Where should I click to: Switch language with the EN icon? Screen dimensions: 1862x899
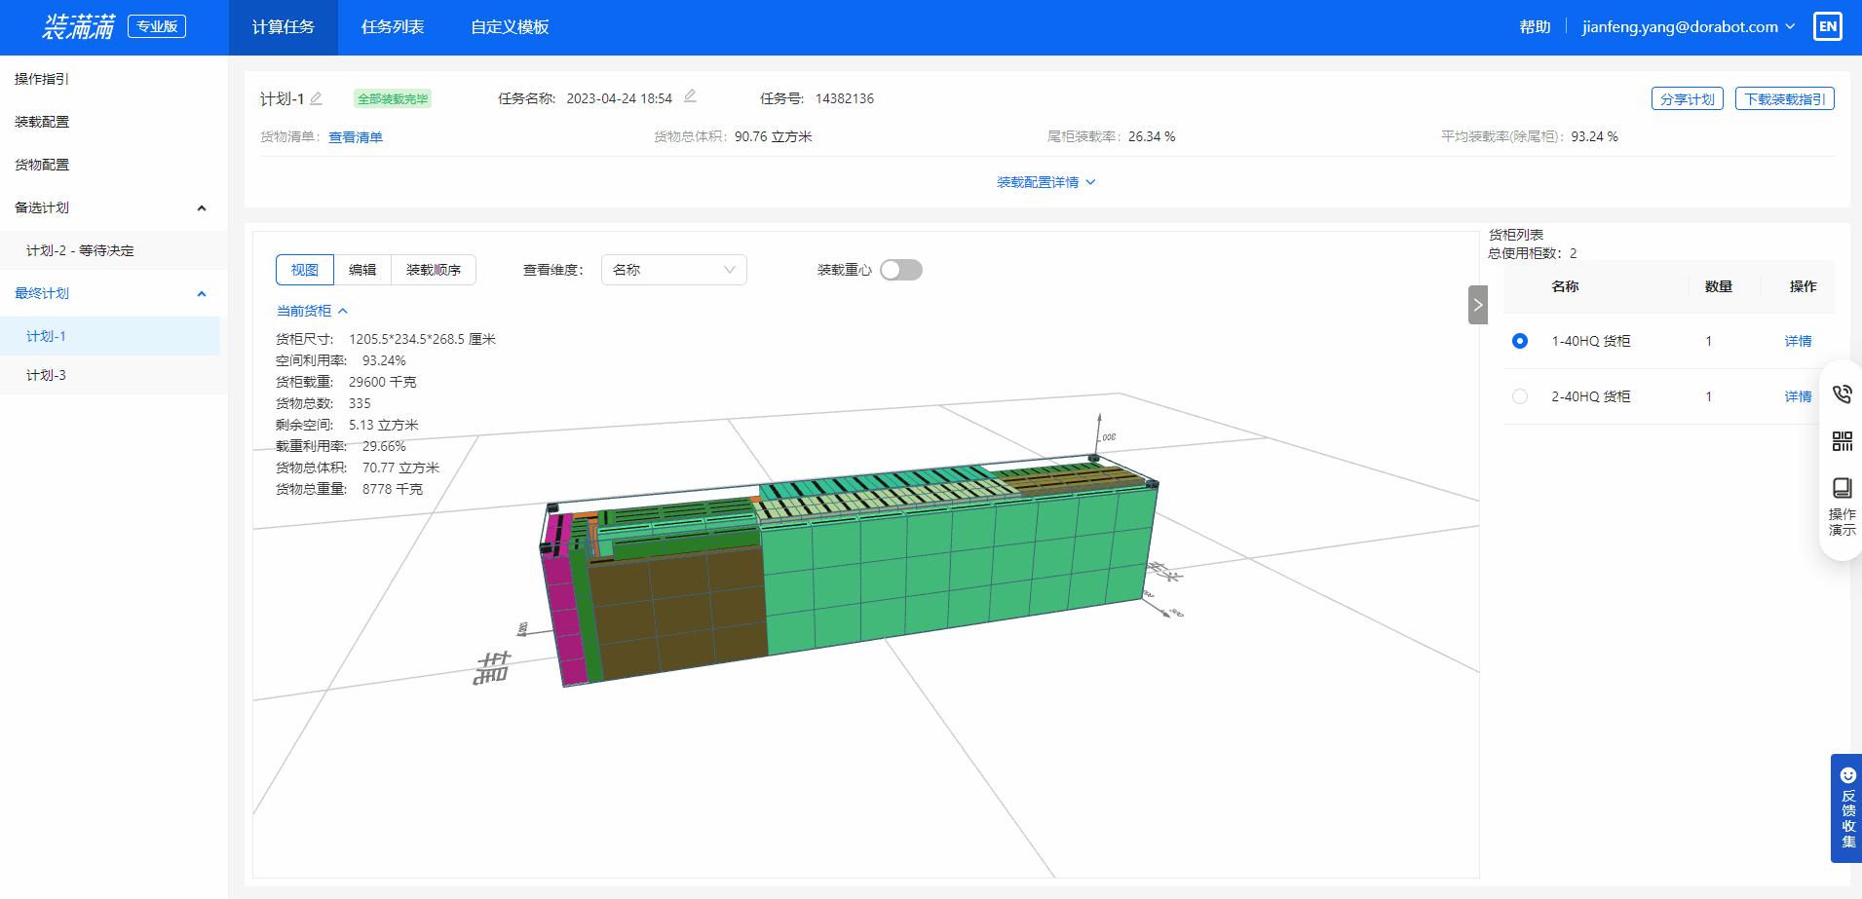pos(1829,26)
